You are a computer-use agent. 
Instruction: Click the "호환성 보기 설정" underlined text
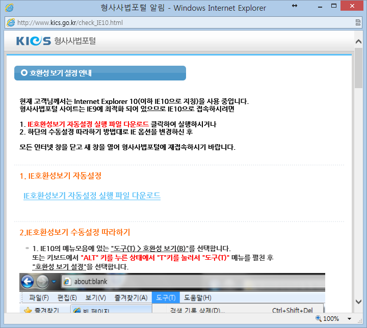[x=59, y=267]
